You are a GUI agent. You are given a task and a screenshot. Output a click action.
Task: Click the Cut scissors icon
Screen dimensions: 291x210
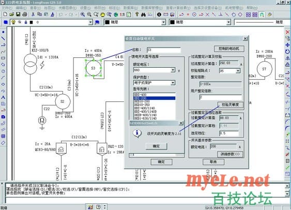coord(33,14)
